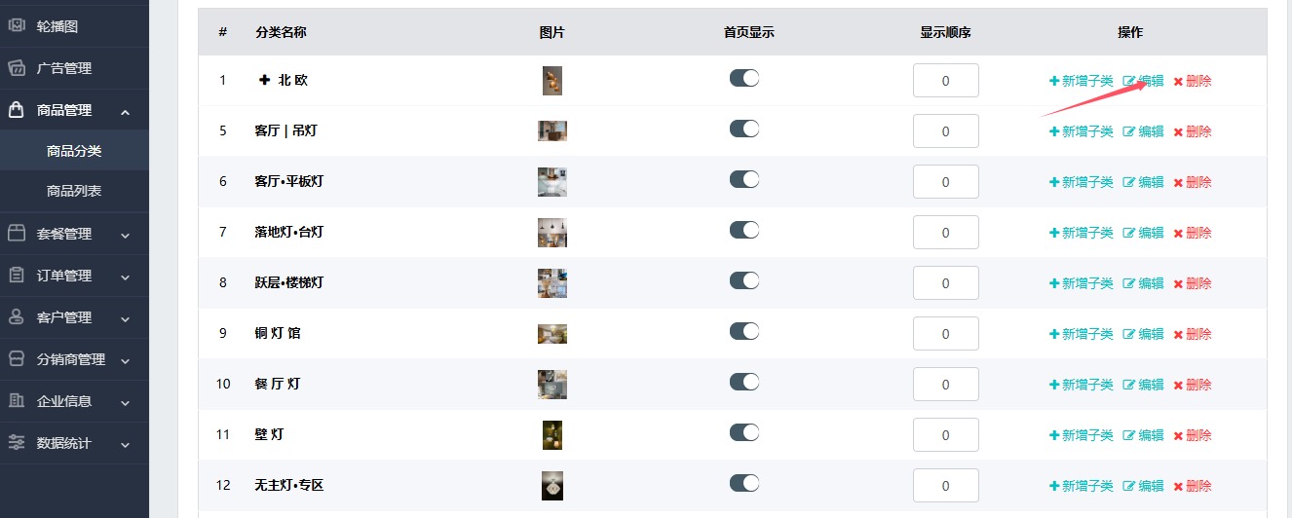
Task: Toggle 首页显示 for the 北欧 row
Action: (x=744, y=78)
